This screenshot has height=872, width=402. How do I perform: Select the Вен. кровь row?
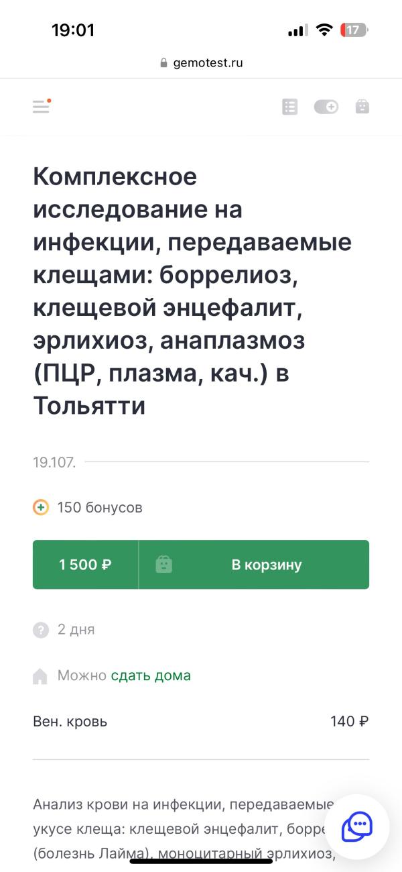(x=201, y=722)
